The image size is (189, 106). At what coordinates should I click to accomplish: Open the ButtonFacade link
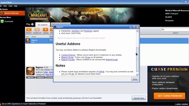[112, 59]
